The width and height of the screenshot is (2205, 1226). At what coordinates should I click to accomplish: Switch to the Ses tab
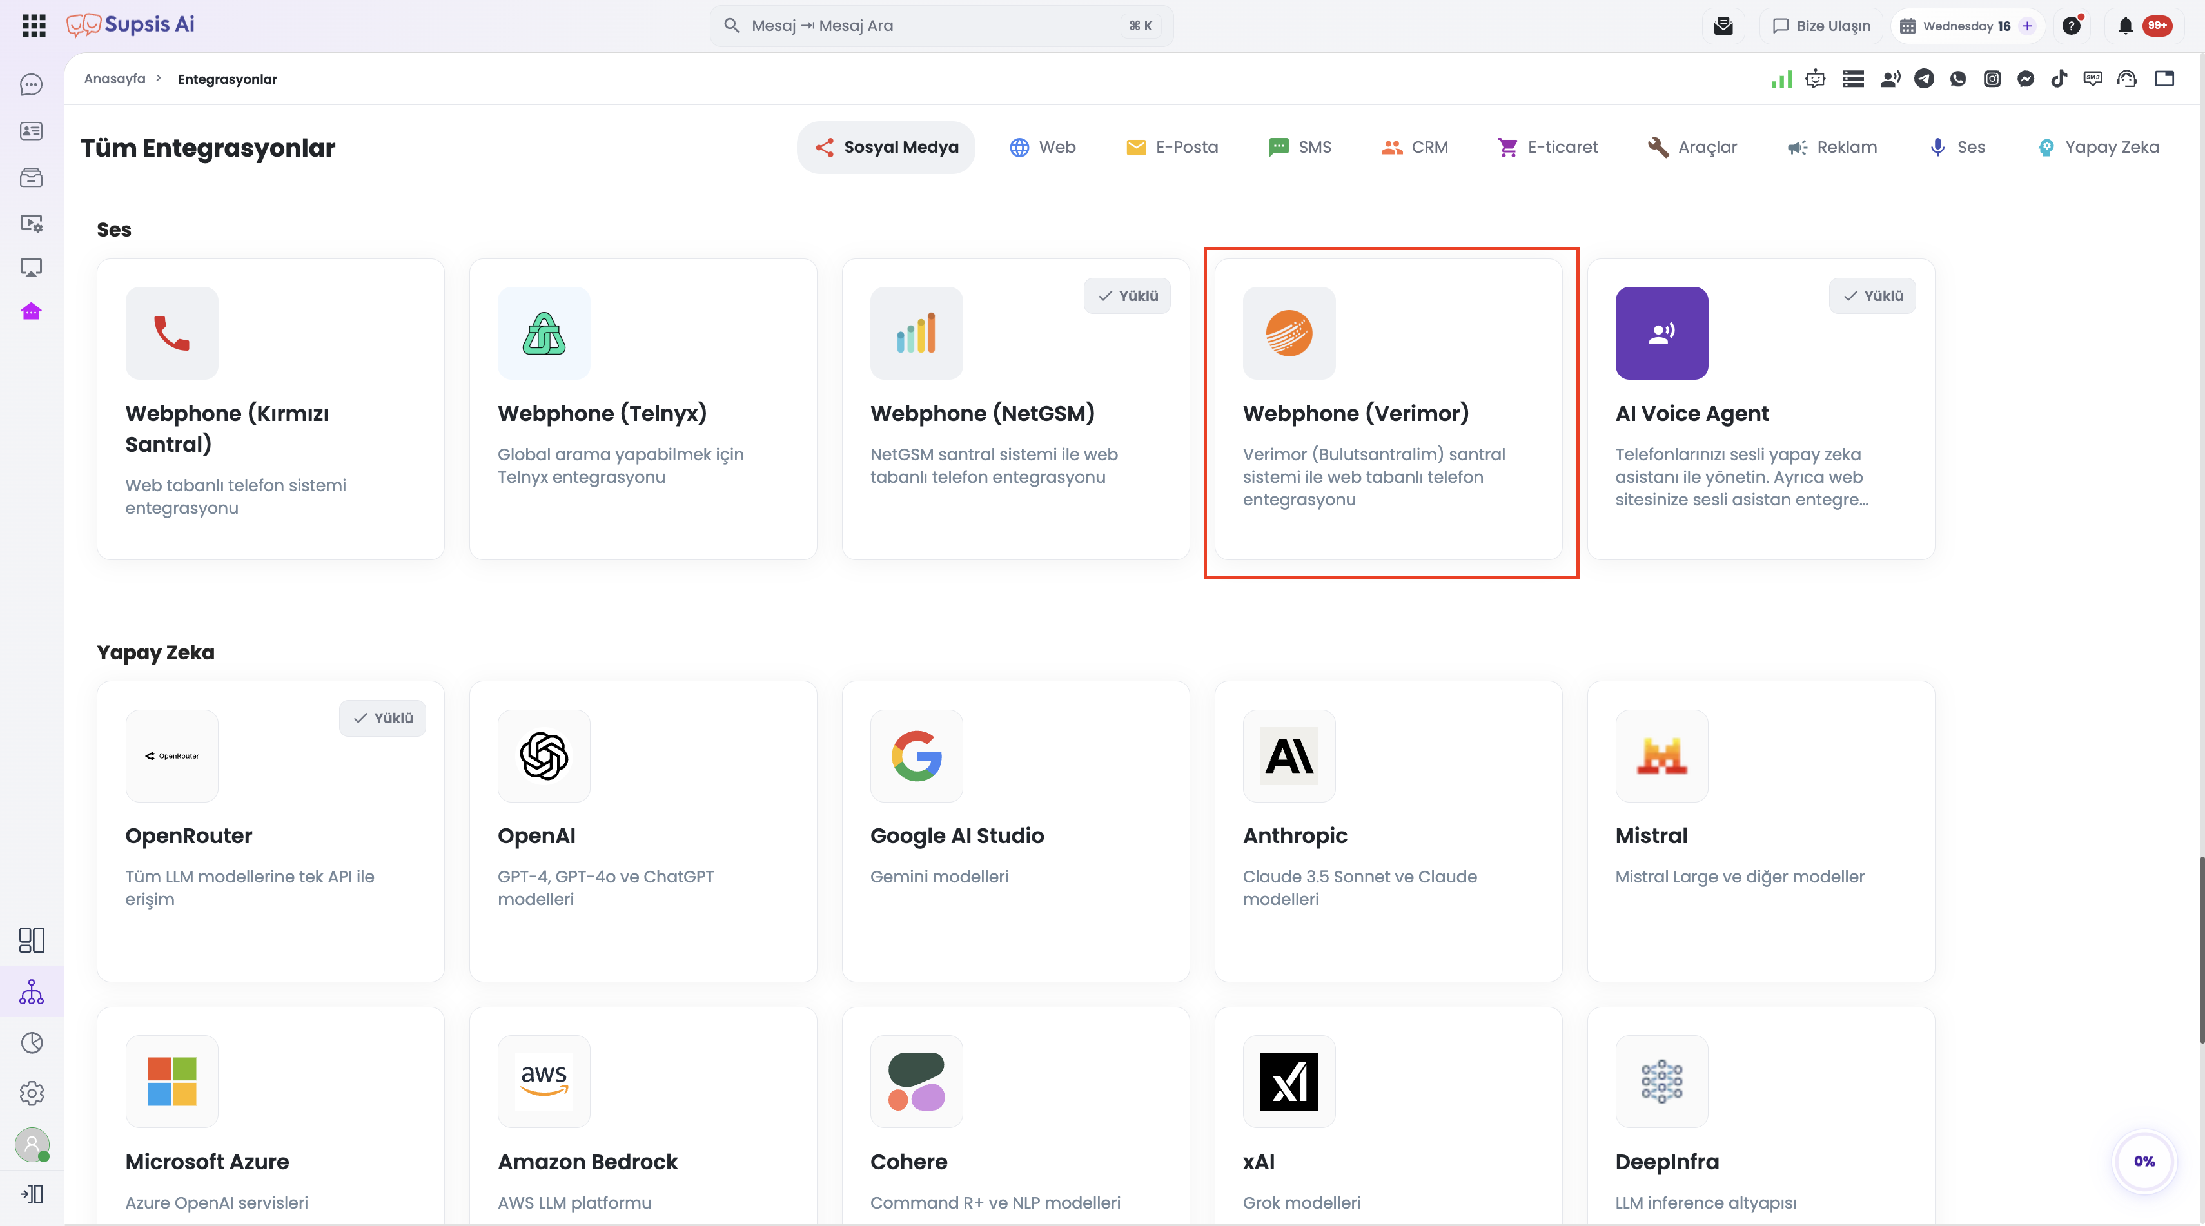tap(1957, 147)
